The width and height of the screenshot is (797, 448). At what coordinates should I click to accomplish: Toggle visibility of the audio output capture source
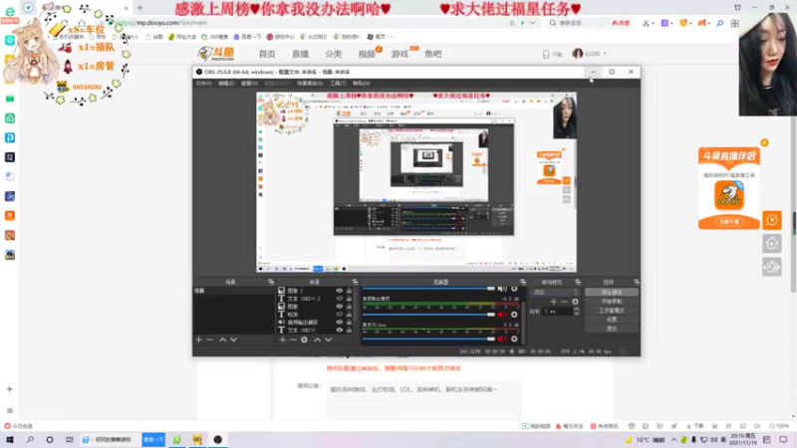click(339, 322)
